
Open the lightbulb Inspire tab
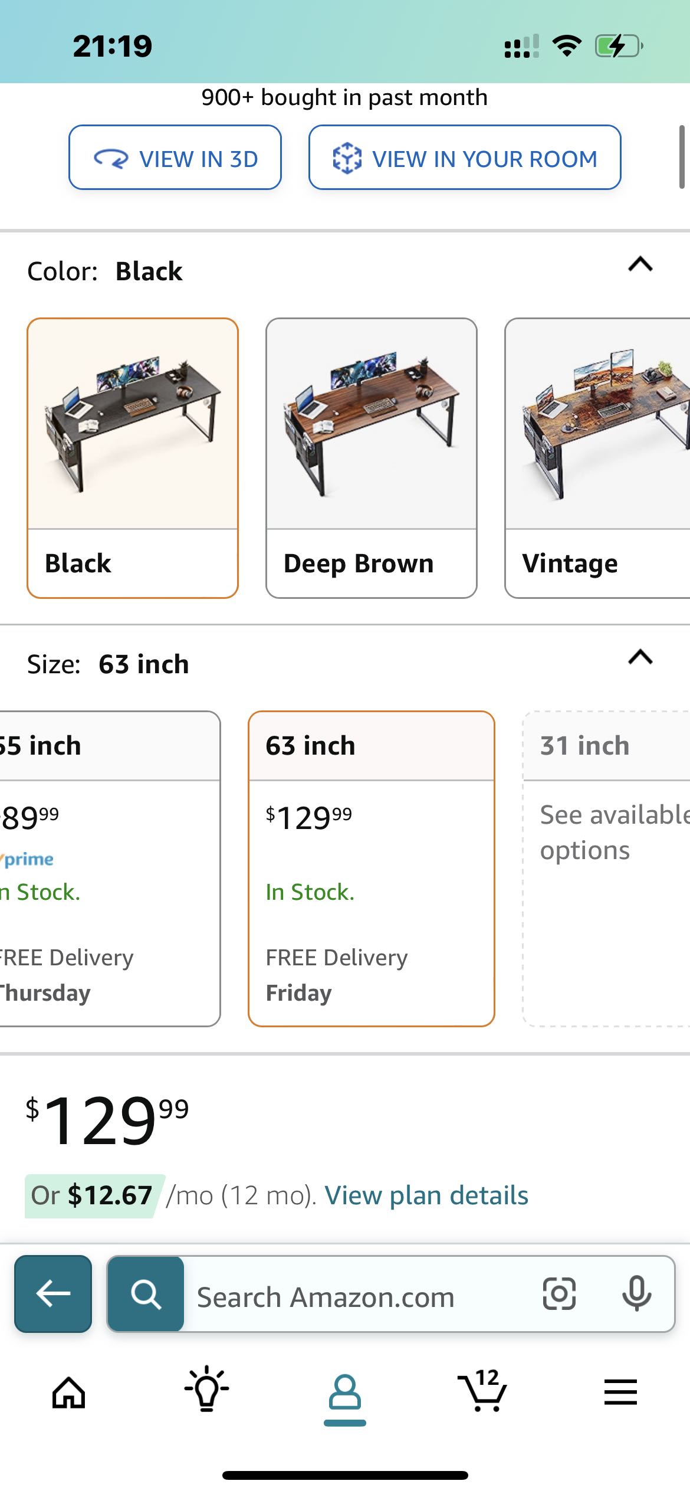coord(206,1390)
